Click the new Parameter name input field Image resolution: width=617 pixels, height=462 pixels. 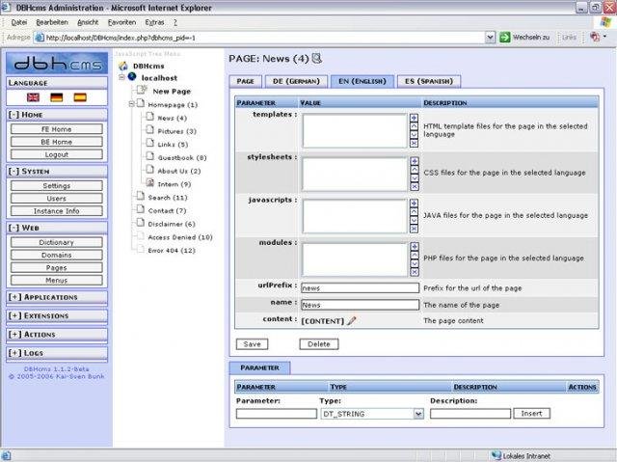pyautogui.click(x=277, y=414)
